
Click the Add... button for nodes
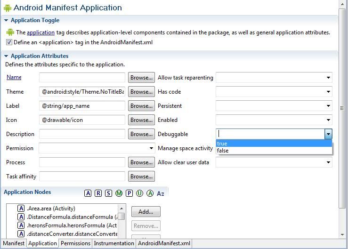click(x=146, y=212)
